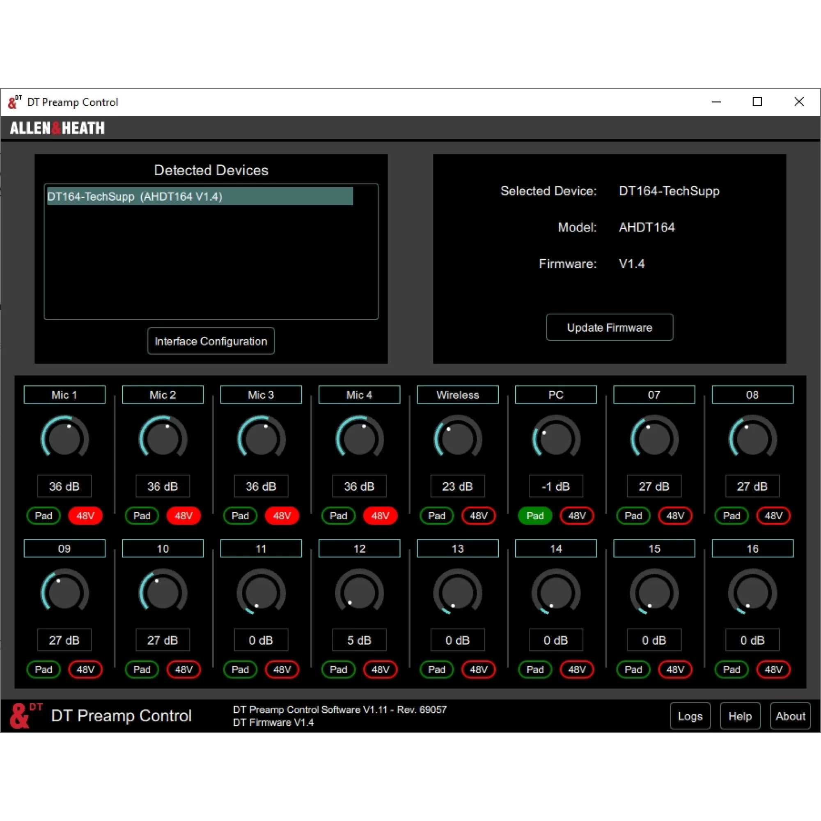Click the Mic 4 gain knob
821x821 pixels.
coord(360,438)
